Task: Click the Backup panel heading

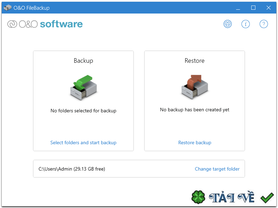Action: pos(83,61)
